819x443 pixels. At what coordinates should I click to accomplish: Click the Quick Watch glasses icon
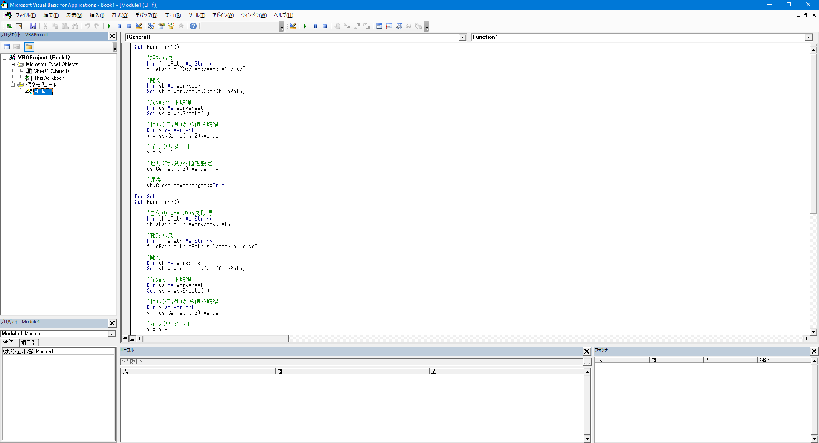409,26
